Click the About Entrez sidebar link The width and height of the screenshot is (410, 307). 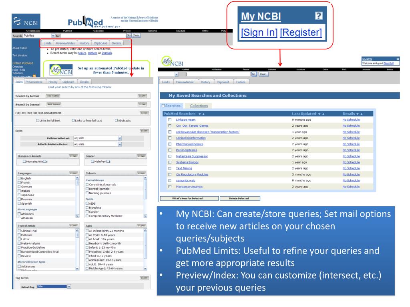20,48
